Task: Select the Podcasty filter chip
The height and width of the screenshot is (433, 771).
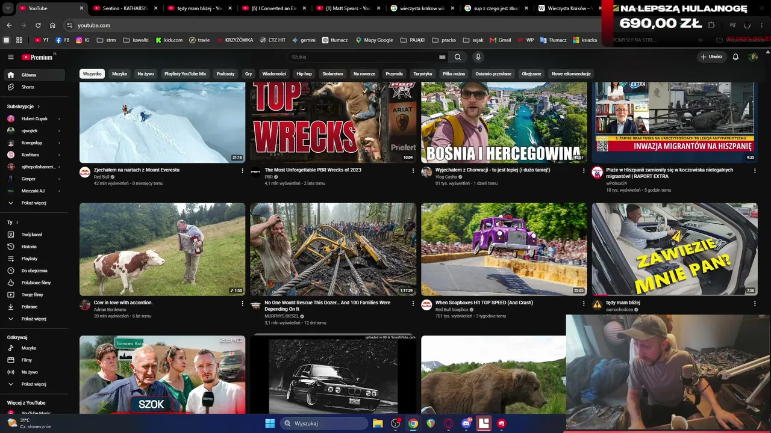Action: click(x=225, y=74)
